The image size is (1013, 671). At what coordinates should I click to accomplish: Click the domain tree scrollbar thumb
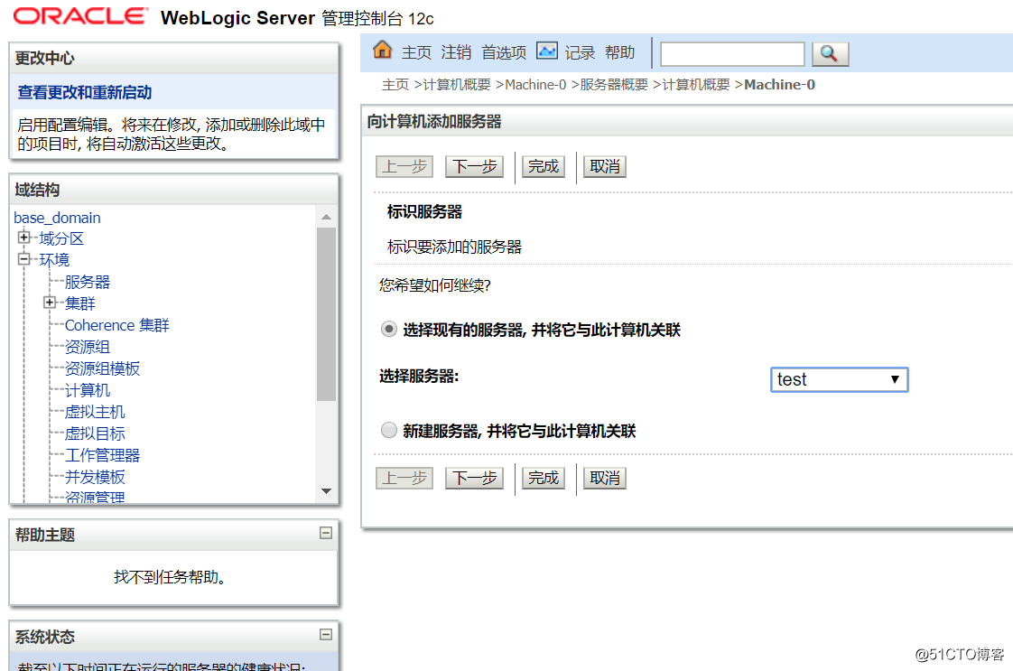pyautogui.click(x=326, y=314)
